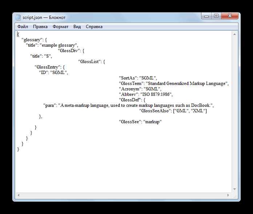Open the Правка menu
Screen dimensions: 253x214
40,27
